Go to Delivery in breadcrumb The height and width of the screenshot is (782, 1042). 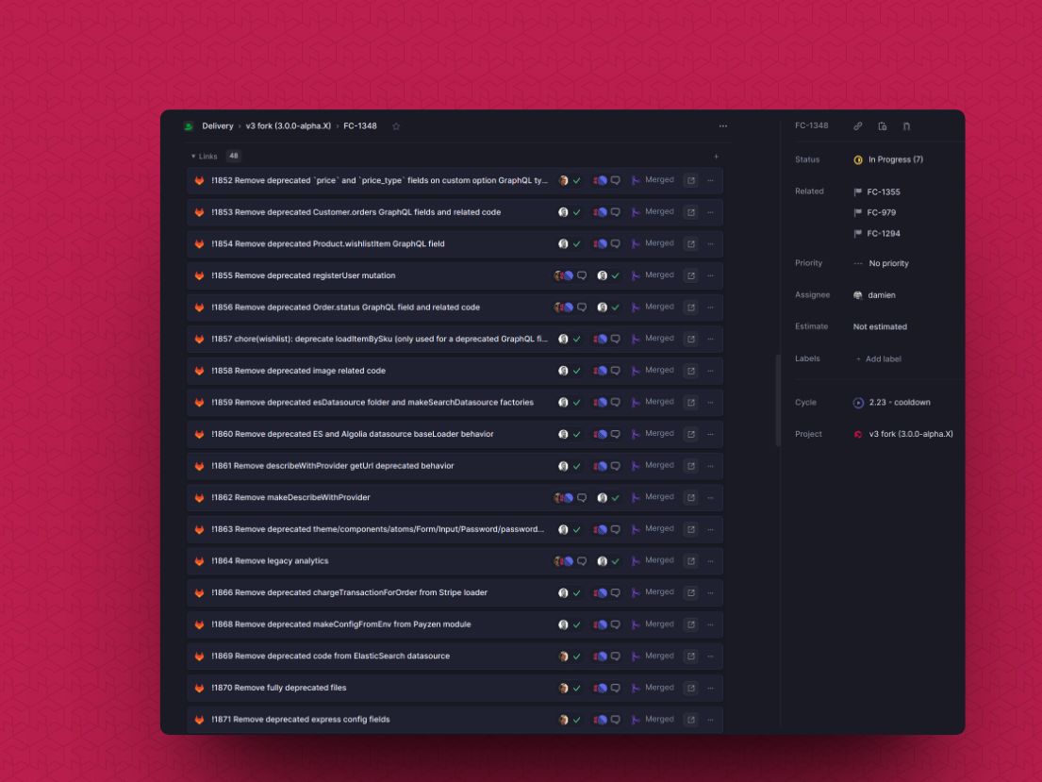217,126
